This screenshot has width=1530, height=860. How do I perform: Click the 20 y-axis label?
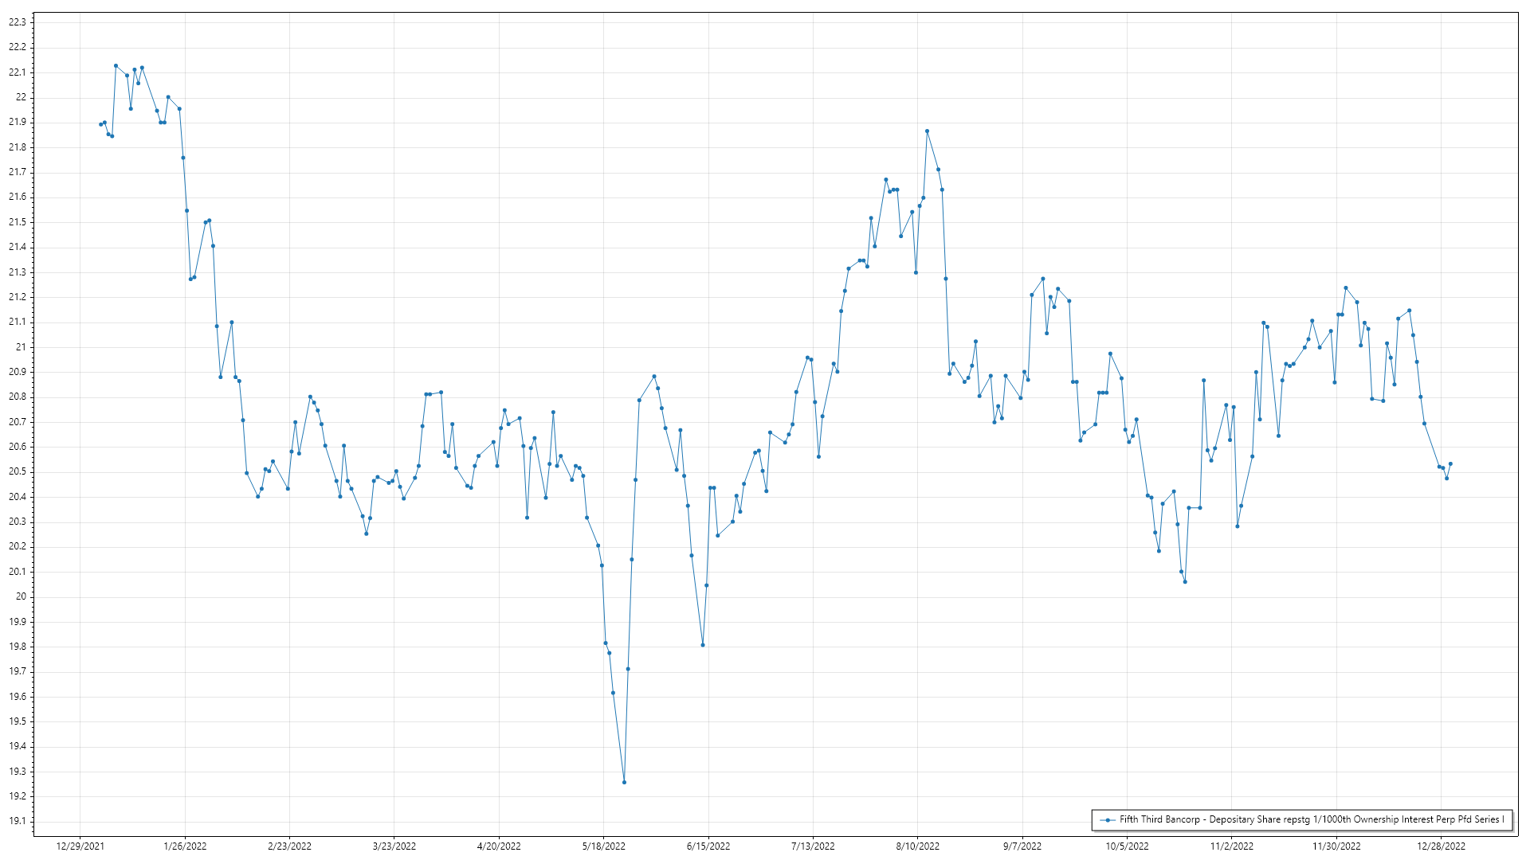coord(21,596)
